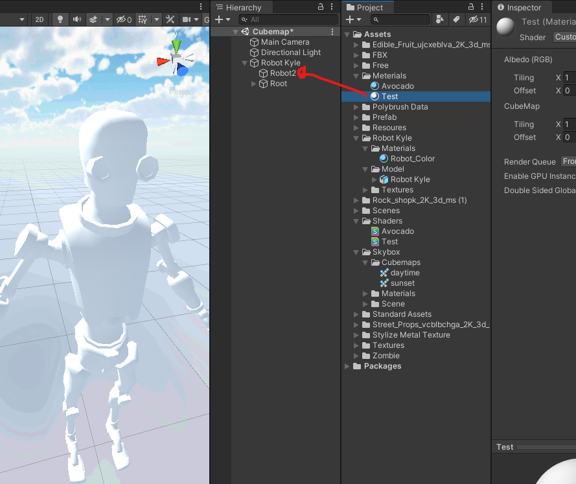Select Main Camera in the Hierarchy
The image size is (576, 484).
(x=285, y=42)
